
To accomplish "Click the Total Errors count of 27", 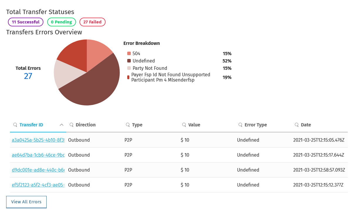I will pos(28,76).
